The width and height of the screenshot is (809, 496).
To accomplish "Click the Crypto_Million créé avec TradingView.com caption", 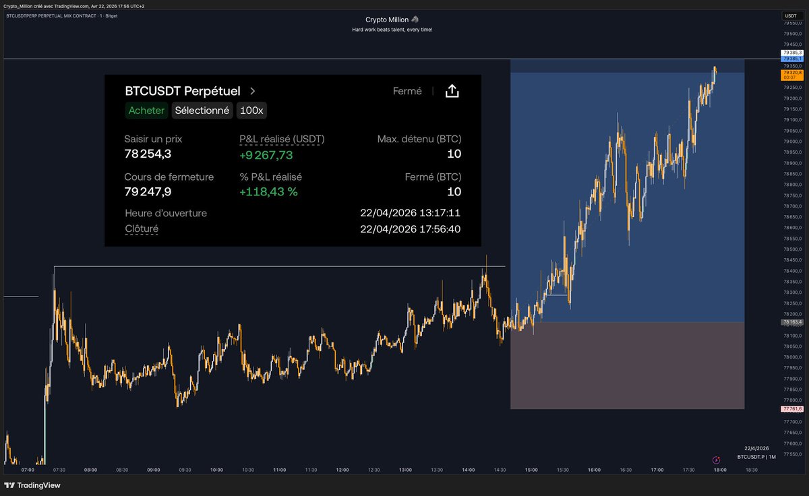I will (x=74, y=5).
